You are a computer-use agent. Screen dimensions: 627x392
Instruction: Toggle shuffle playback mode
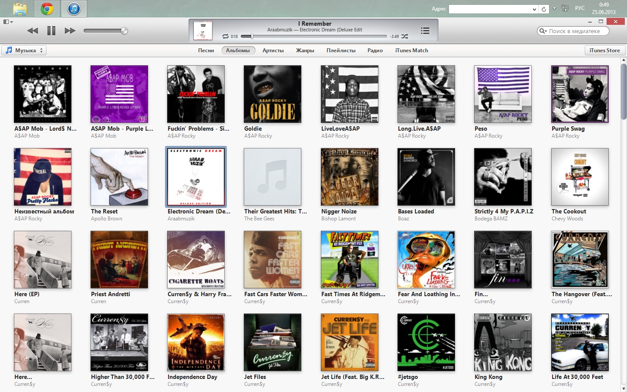(x=405, y=37)
